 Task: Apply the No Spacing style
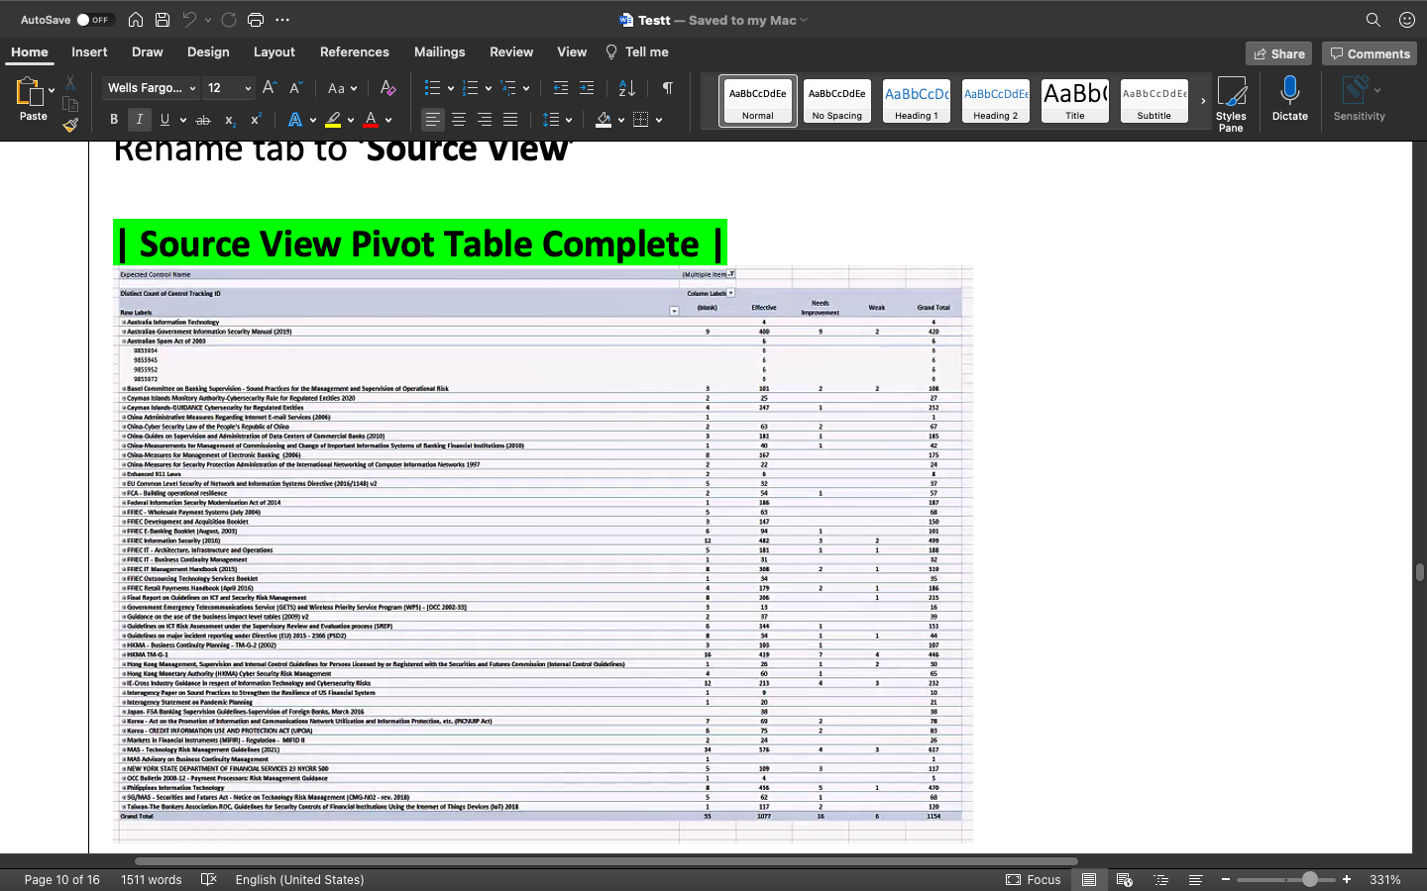pyautogui.click(x=837, y=101)
